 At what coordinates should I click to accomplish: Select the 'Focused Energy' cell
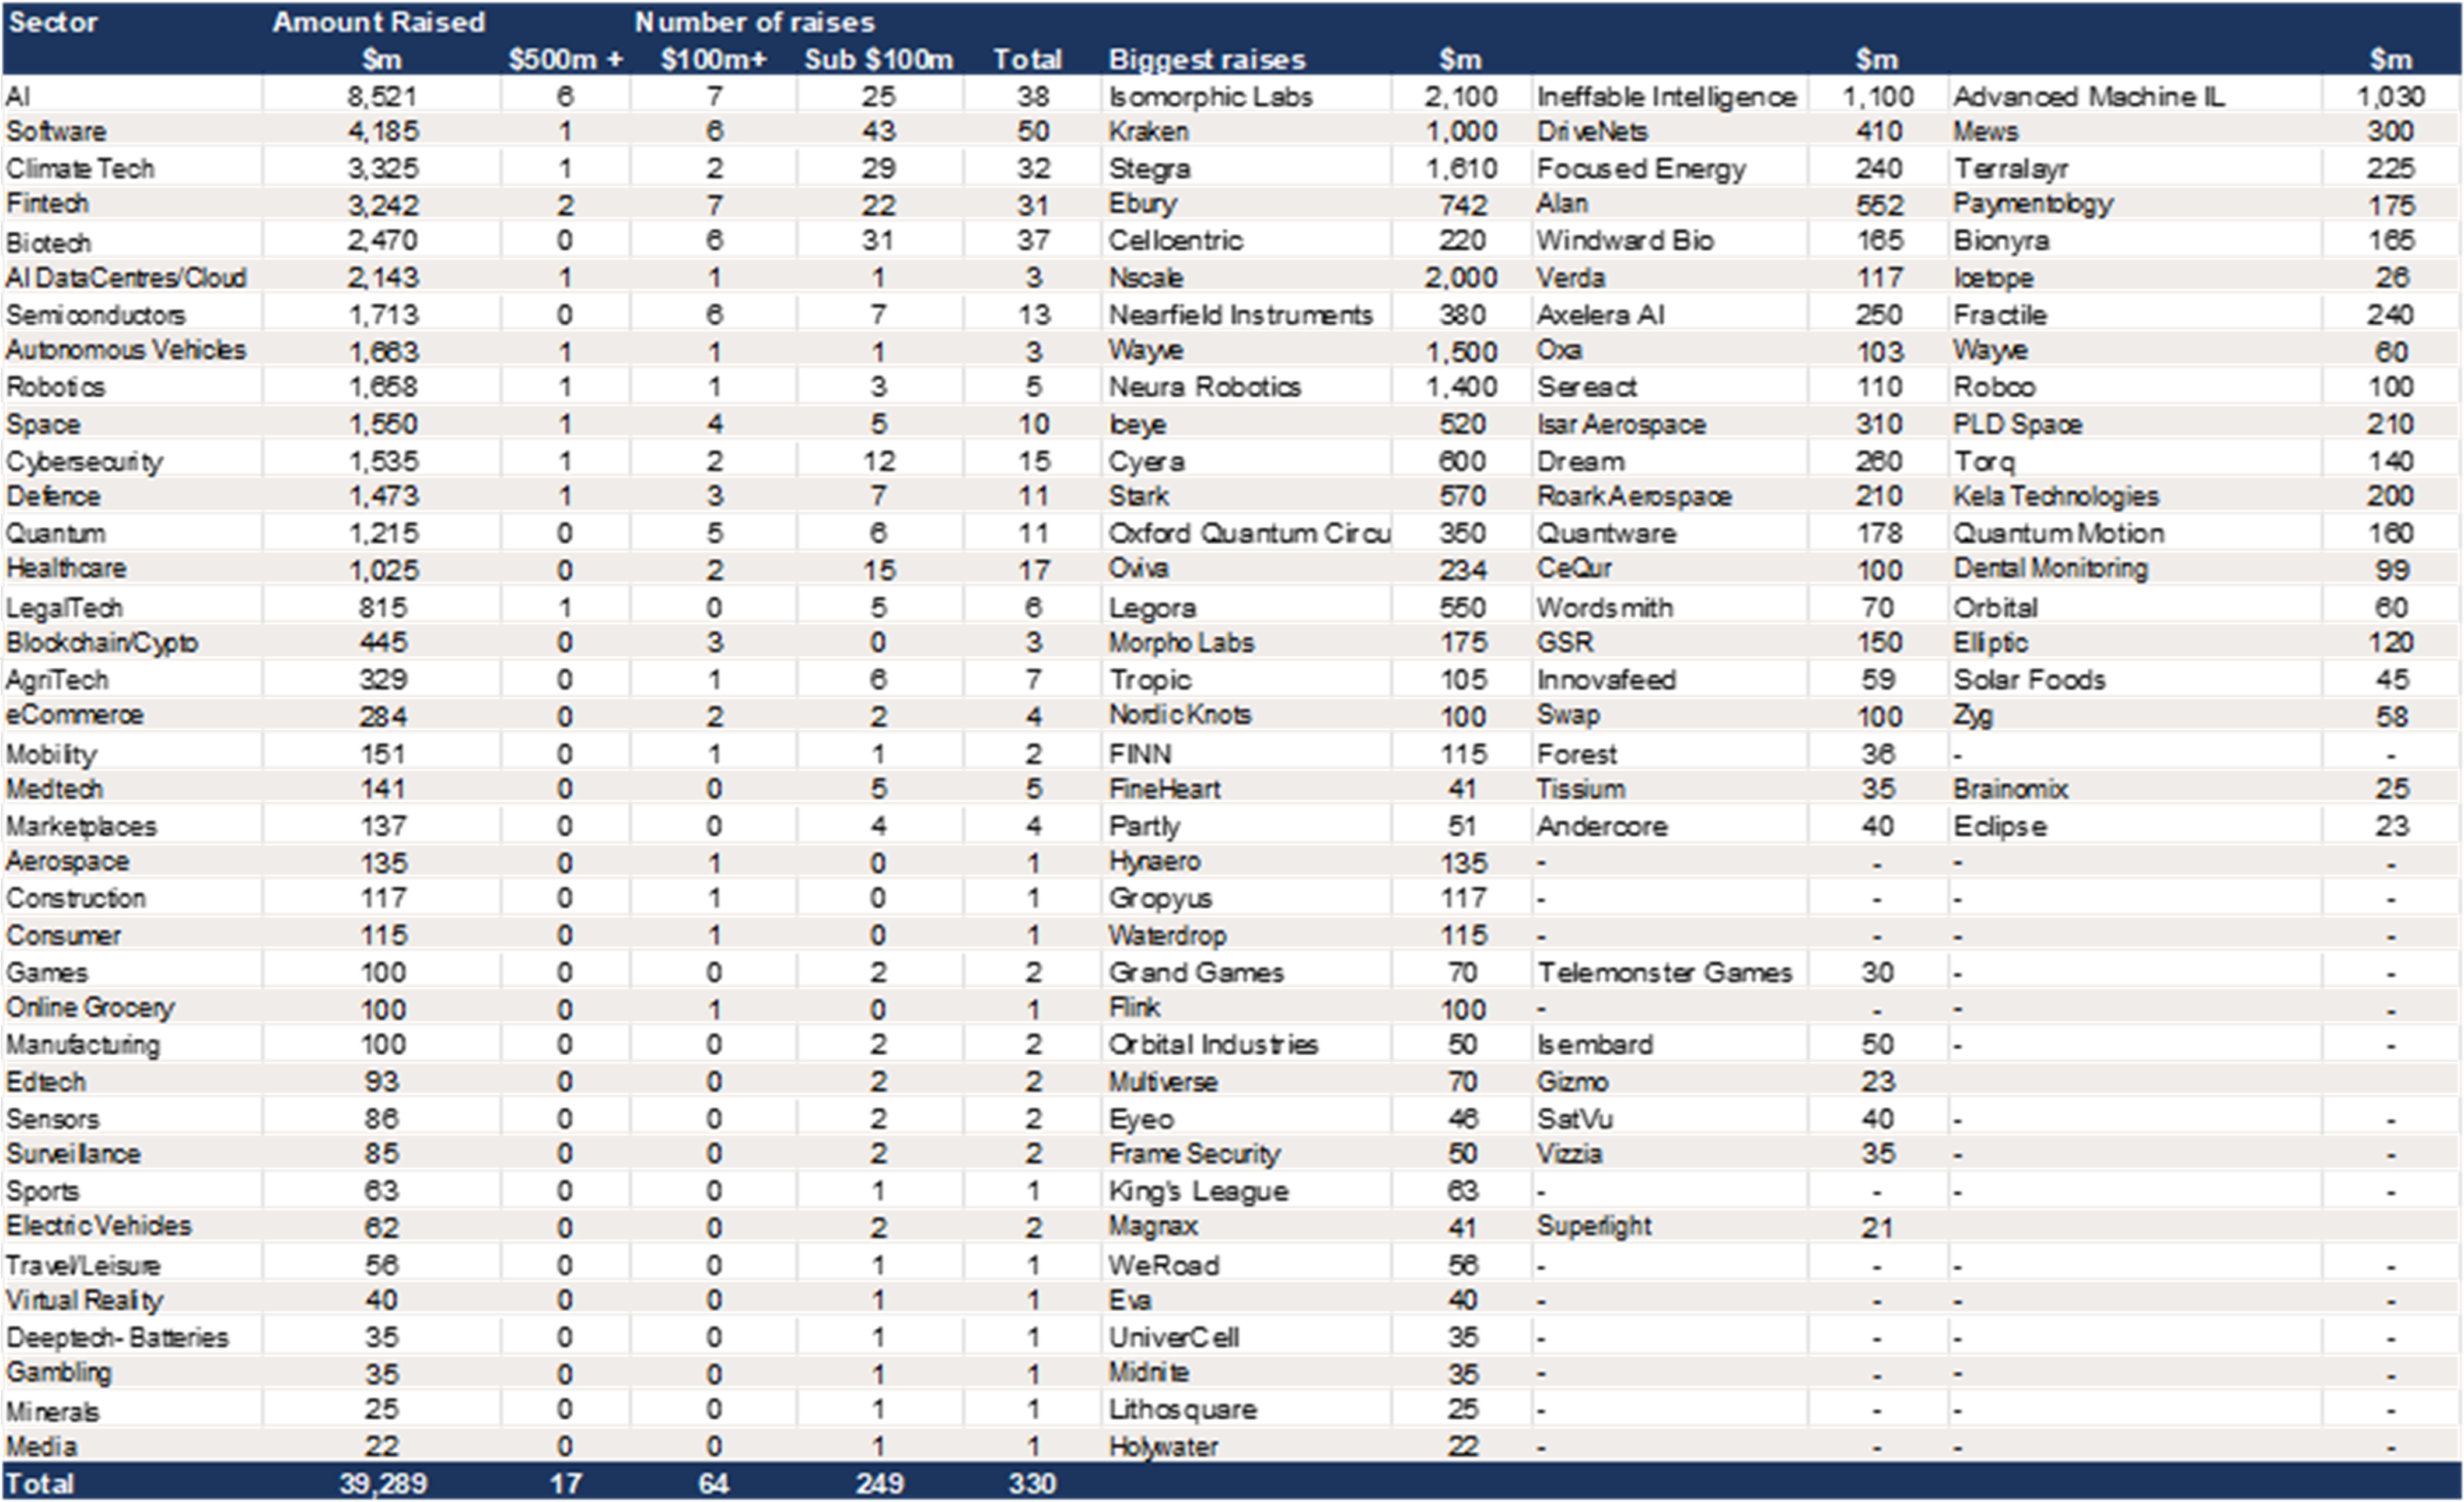tap(1641, 168)
